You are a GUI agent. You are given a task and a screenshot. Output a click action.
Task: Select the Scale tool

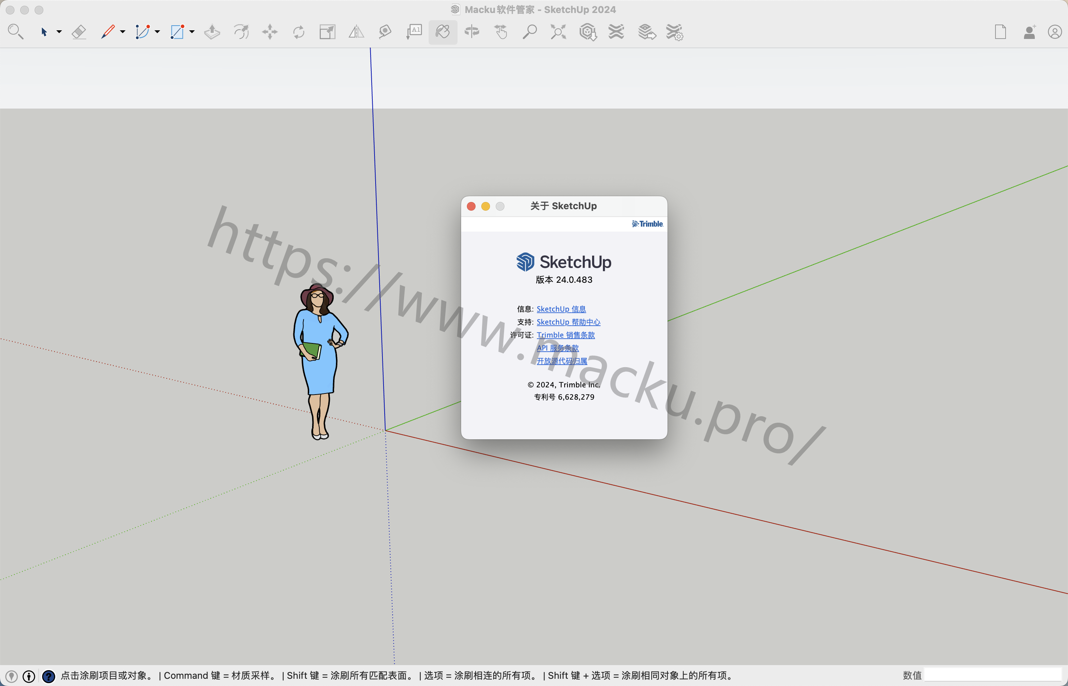click(328, 32)
